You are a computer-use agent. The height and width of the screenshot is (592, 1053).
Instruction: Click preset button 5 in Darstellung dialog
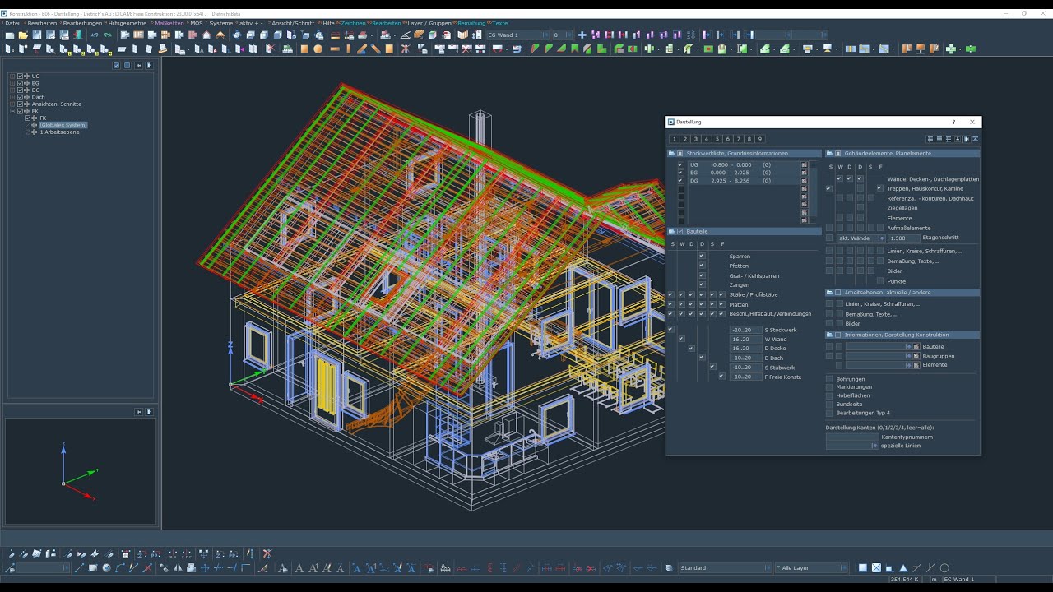(717, 139)
